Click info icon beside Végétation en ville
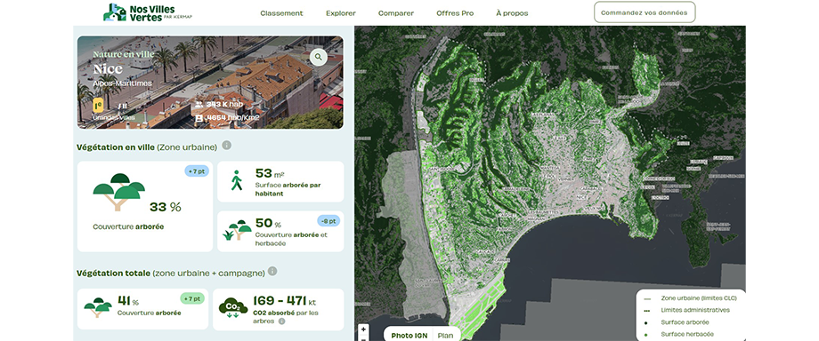Viewport: 819px width, 341px height. (226, 145)
